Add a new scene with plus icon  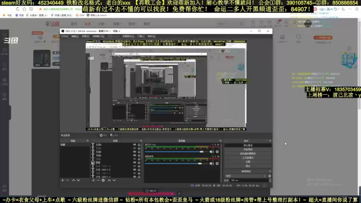tap(63, 180)
